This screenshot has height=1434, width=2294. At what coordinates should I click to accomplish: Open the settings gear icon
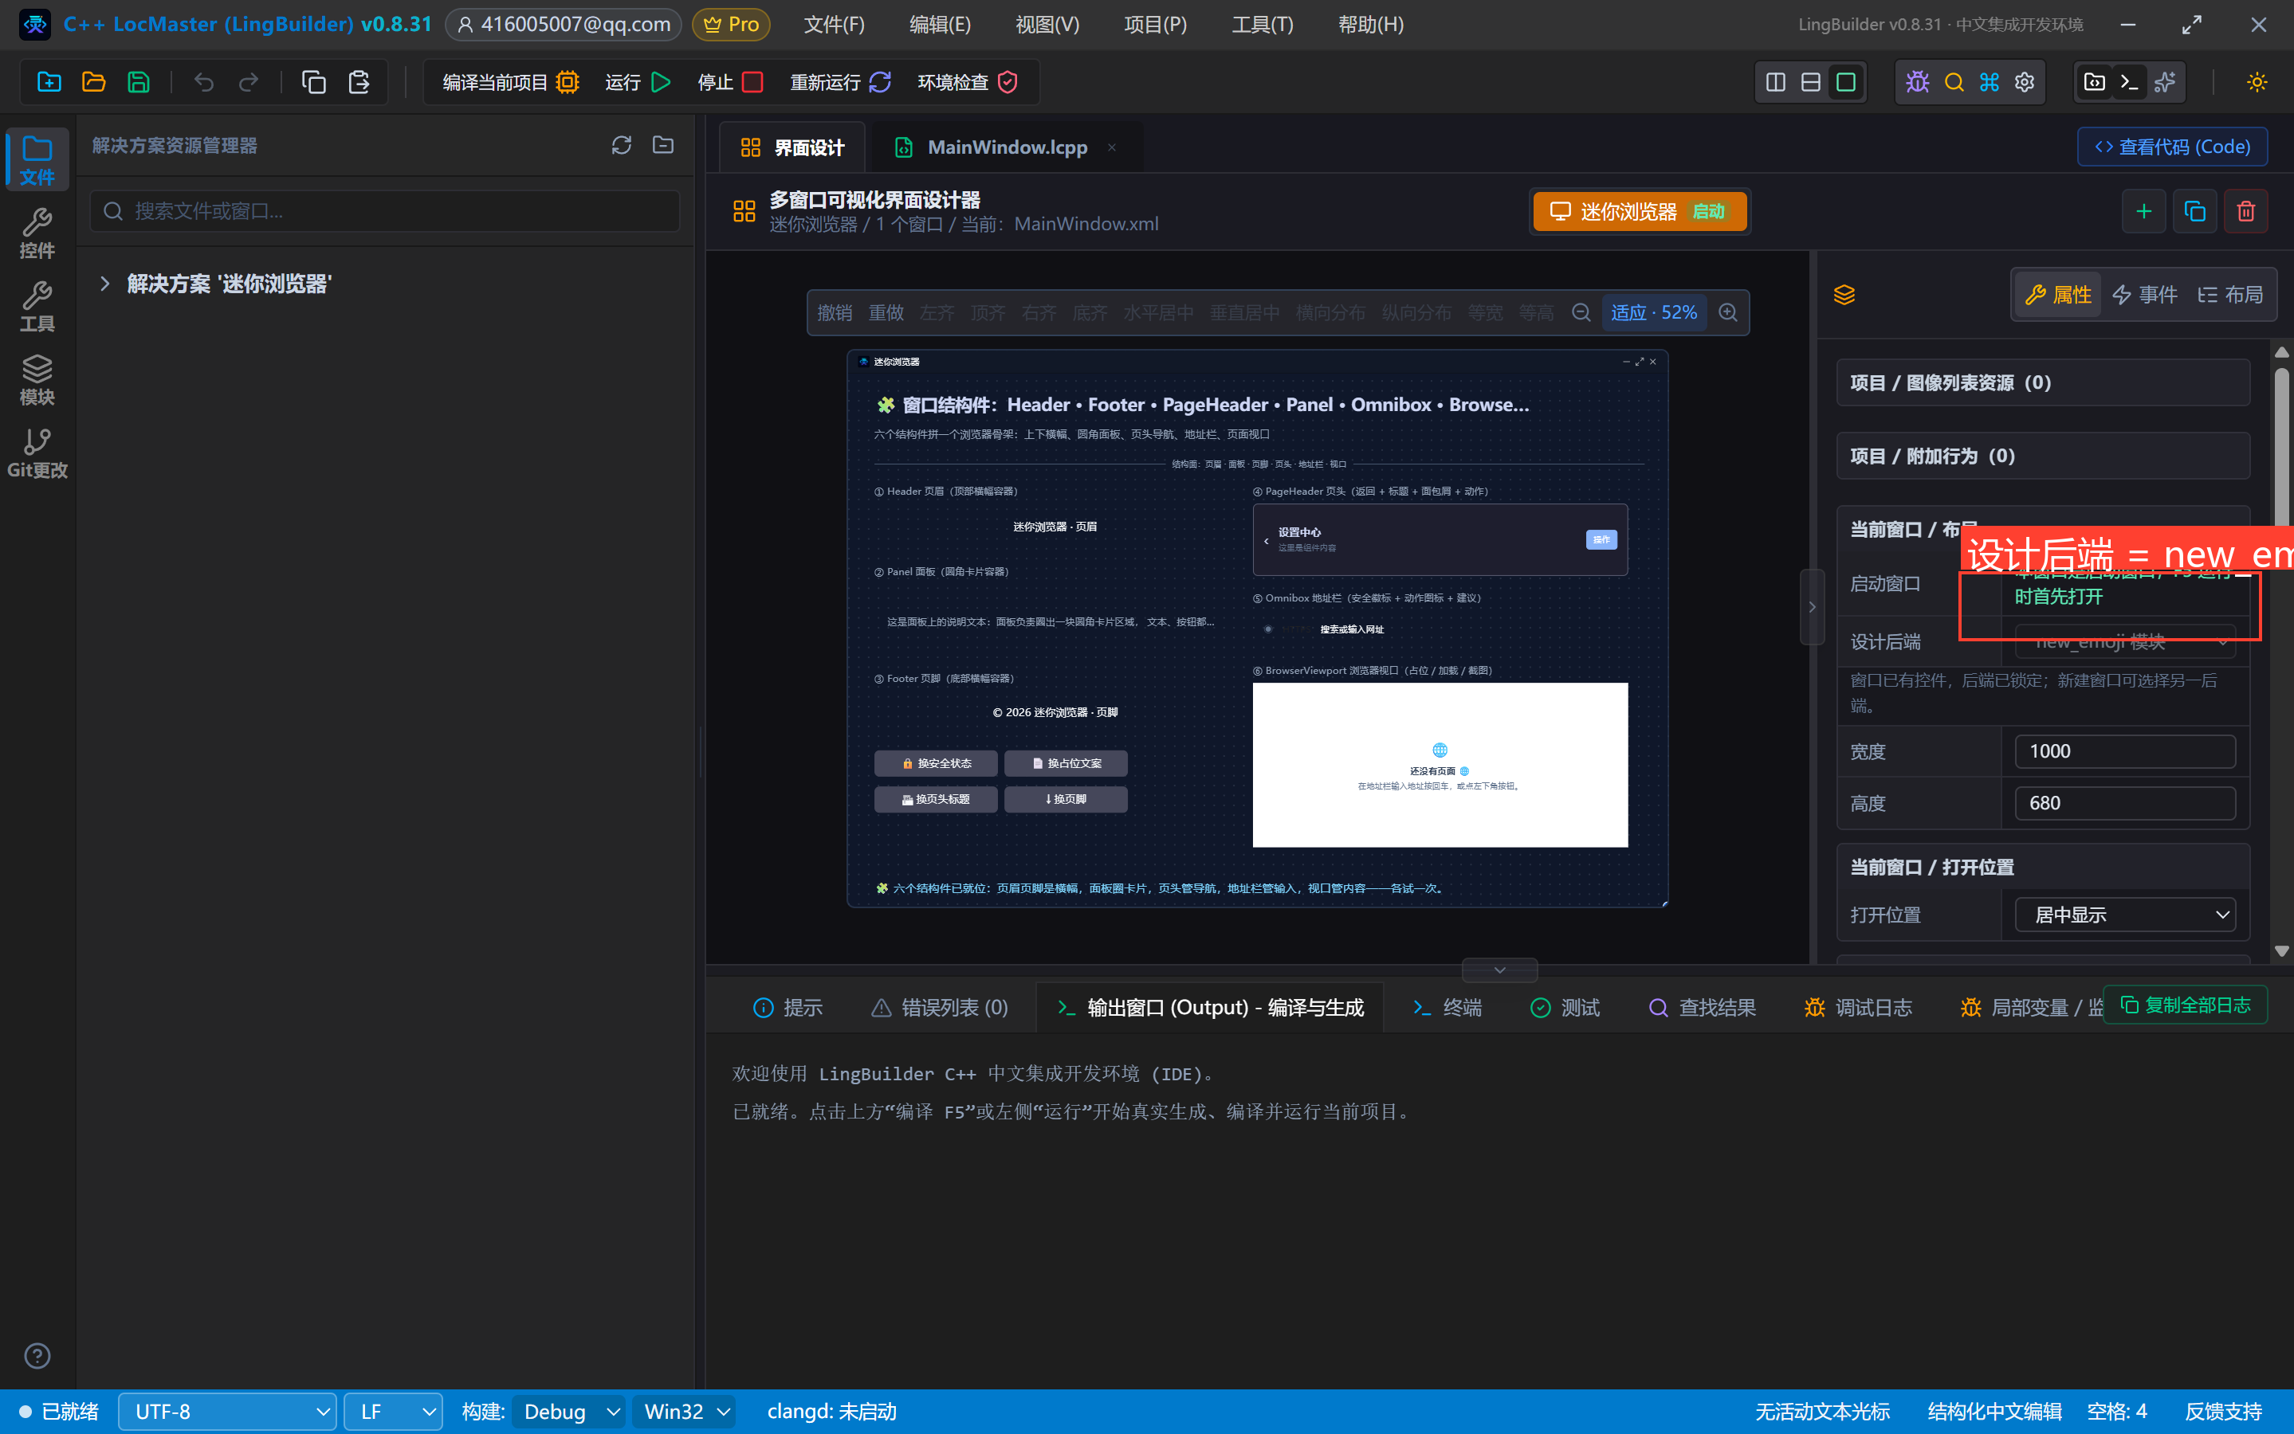pyautogui.click(x=2025, y=83)
